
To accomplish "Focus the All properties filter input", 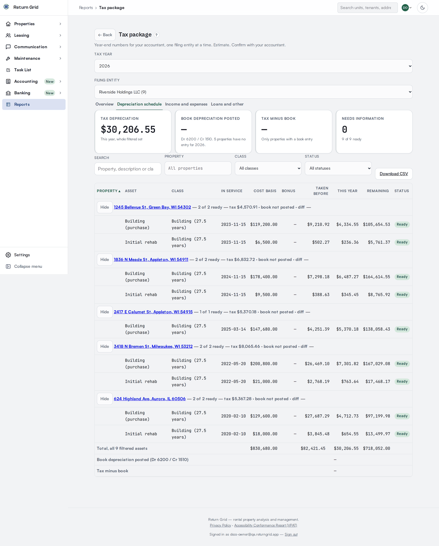I will 198,168.
